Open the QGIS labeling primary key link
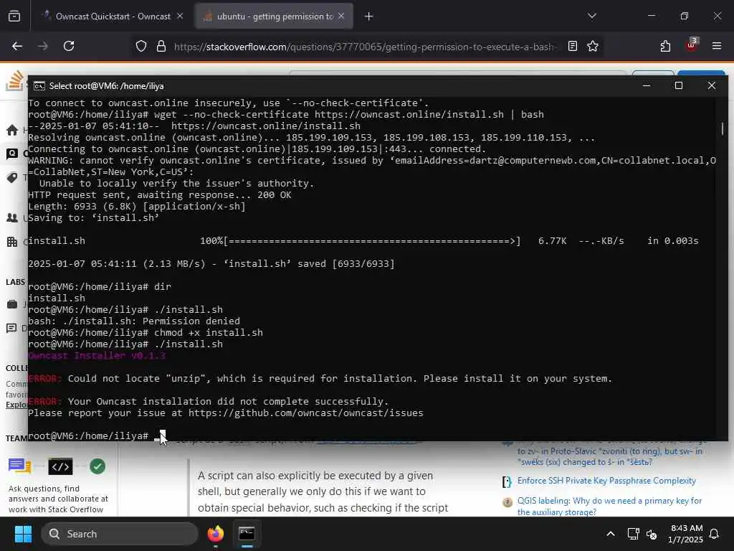Viewport: 734px width, 551px height. pyautogui.click(x=609, y=507)
